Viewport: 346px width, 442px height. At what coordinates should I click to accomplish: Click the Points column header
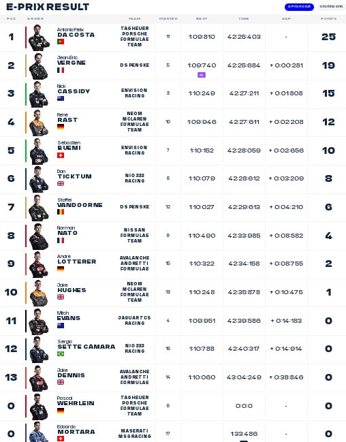pyautogui.click(x=328, y=18)
